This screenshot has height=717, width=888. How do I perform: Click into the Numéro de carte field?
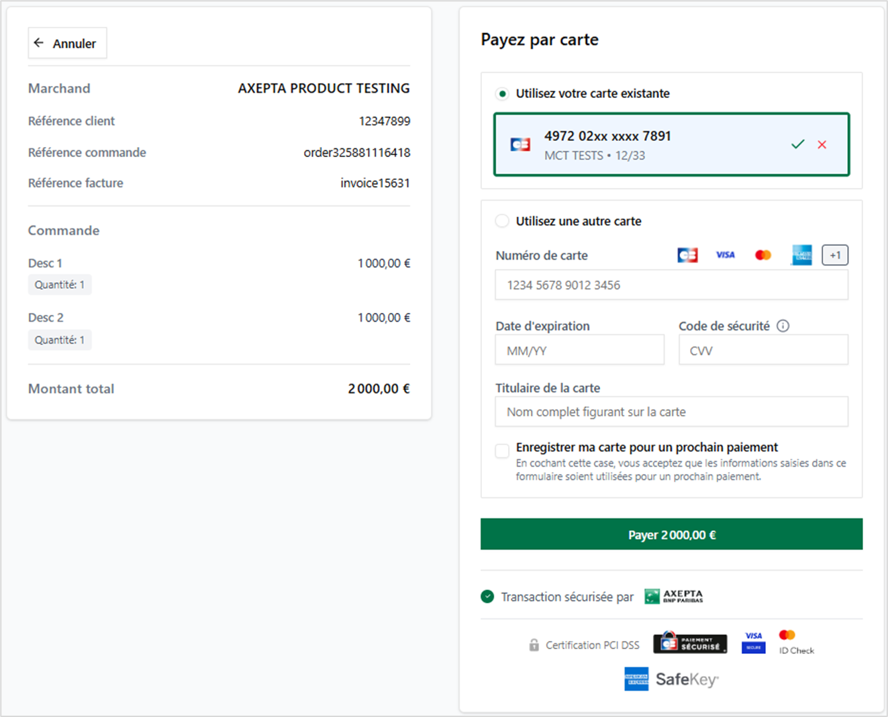coord(671,285)
